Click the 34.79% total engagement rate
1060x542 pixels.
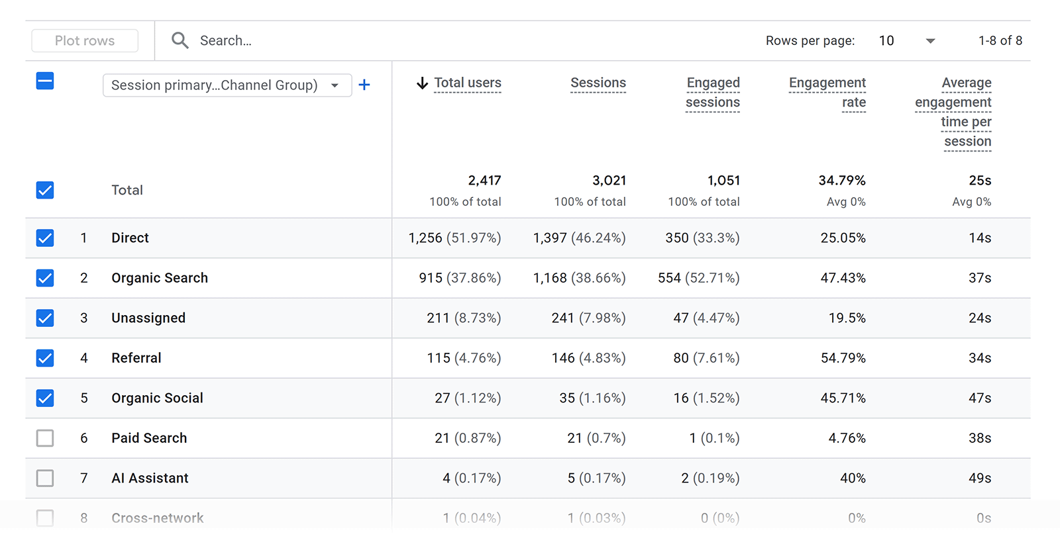point(842,181)
